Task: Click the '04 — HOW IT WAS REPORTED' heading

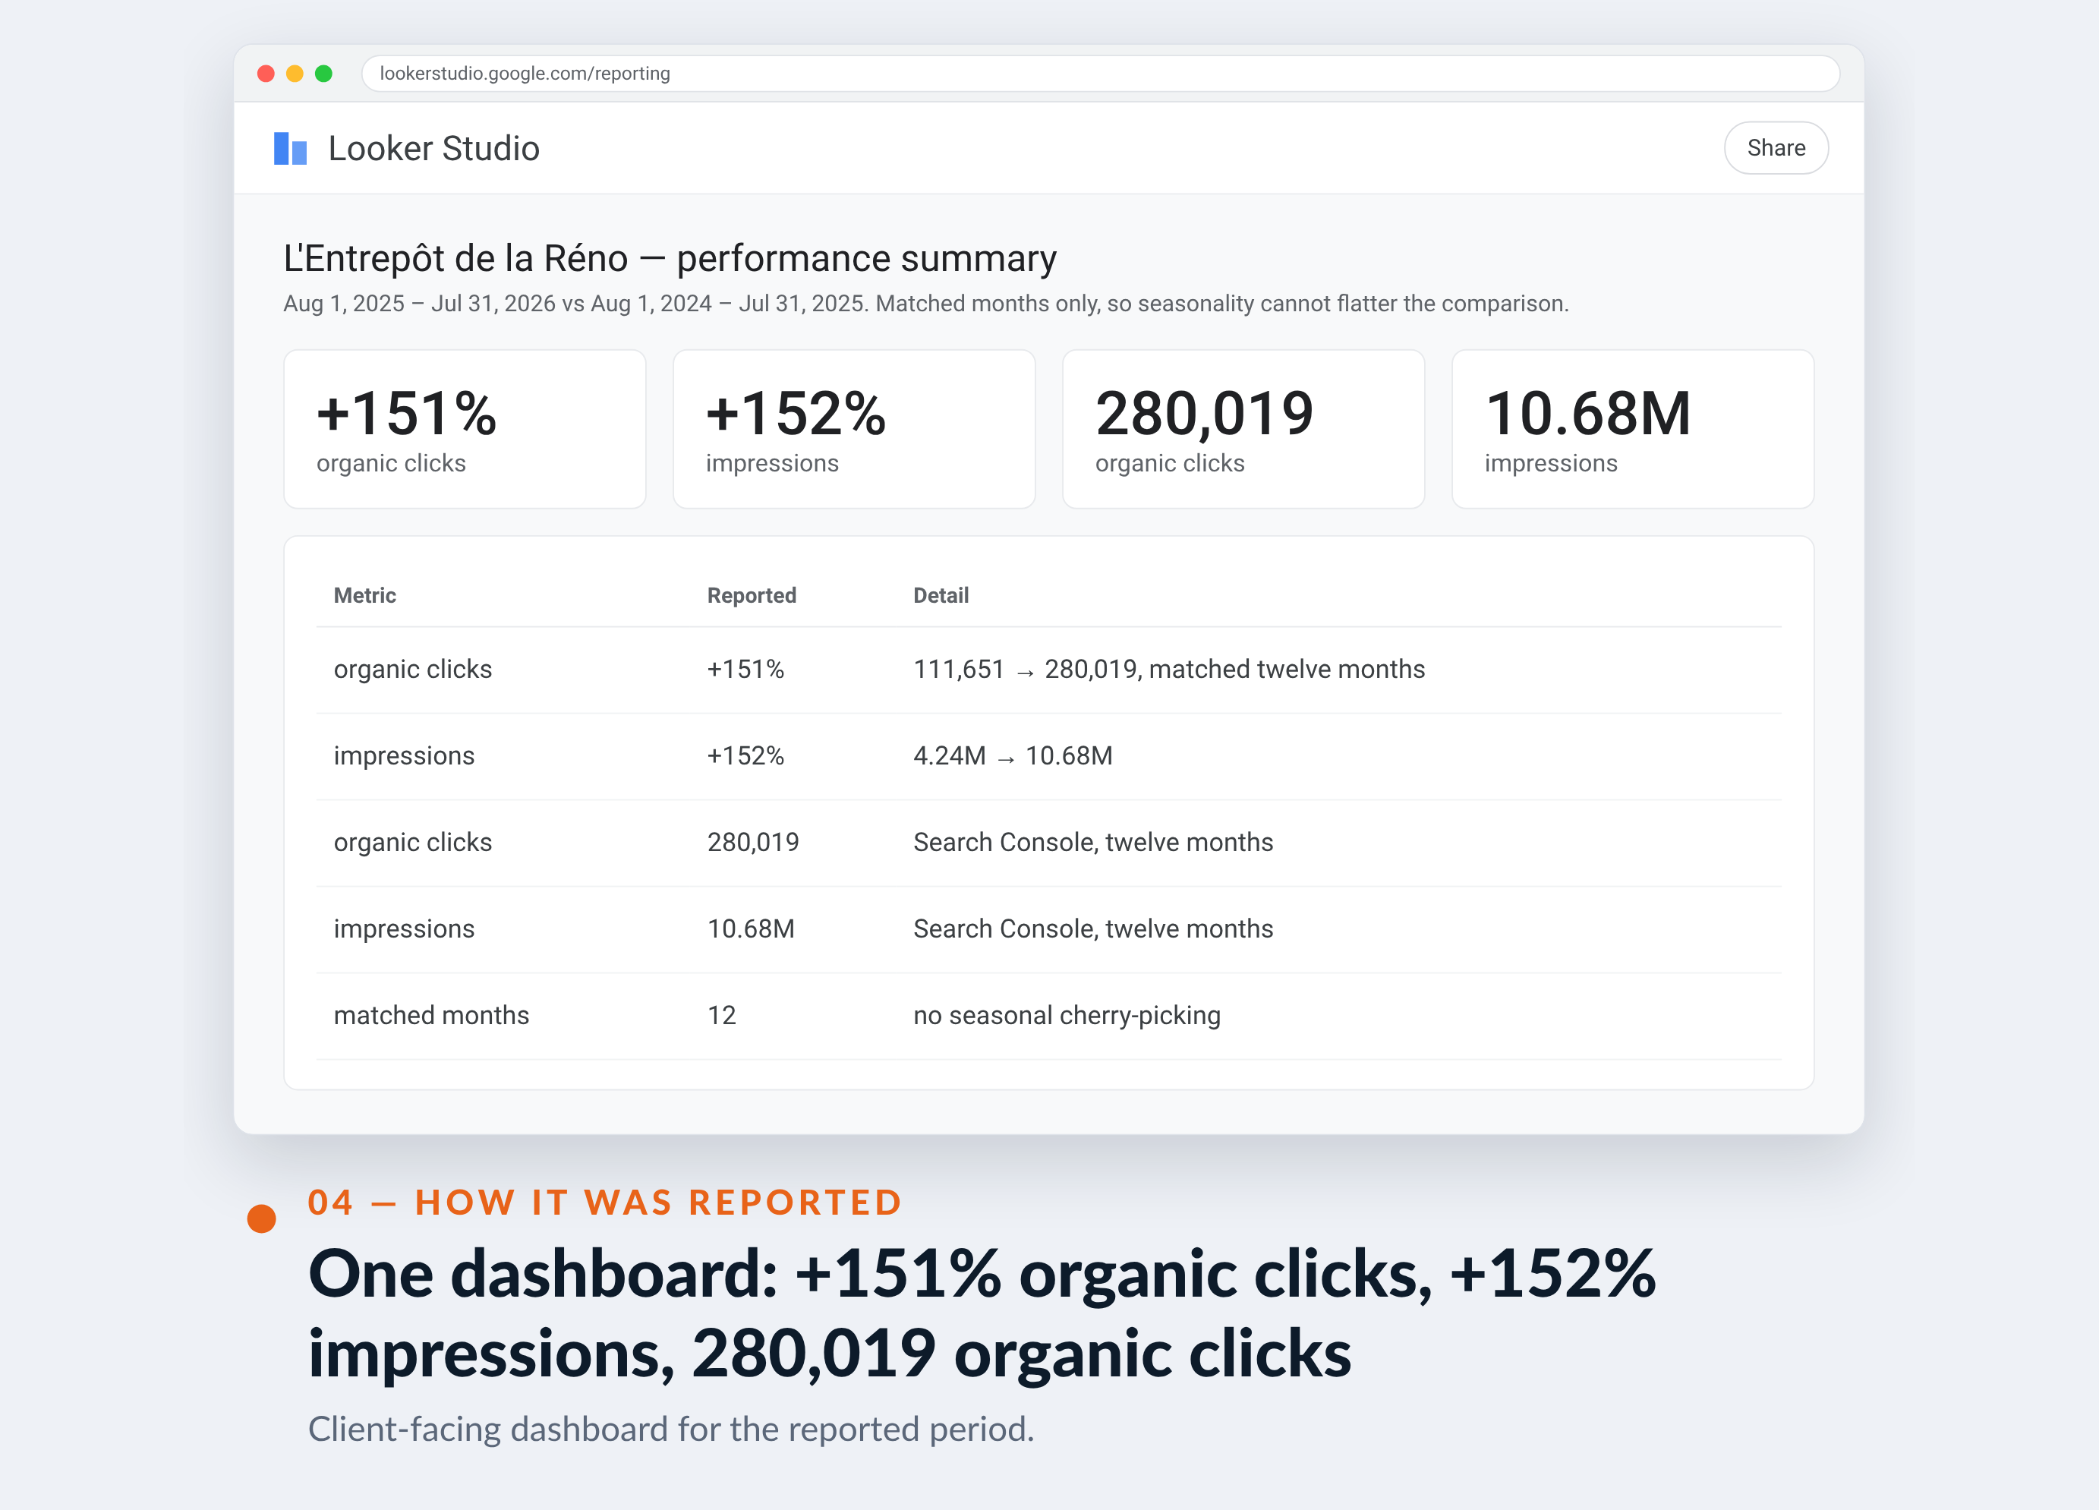Action: click(x=605, y=1202)
